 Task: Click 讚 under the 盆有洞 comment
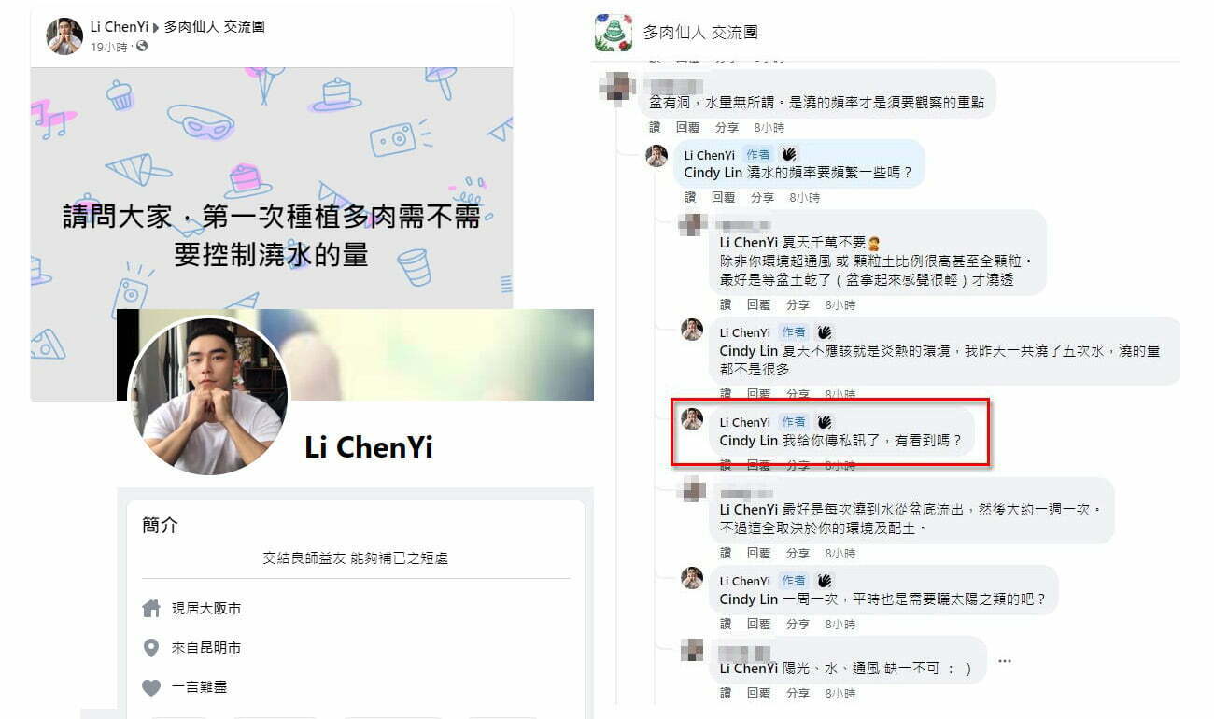(655, 127)
